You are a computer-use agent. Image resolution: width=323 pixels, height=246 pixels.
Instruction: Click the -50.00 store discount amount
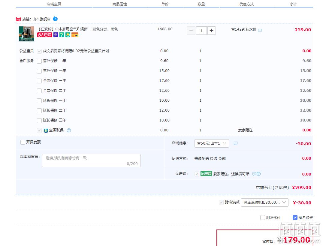[x=303, y=144]
